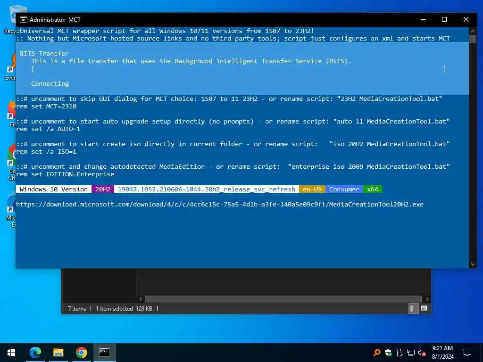Click the Show desktop strip at taskbar end
The image size is (483, 362).
click(482, 353)
